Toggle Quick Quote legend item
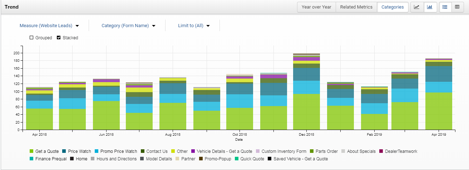469x170 pixels. coord(250,159)
